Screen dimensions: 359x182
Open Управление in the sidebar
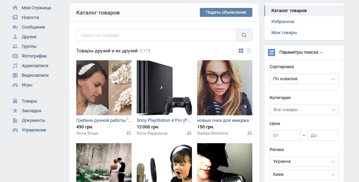point(34,130)
